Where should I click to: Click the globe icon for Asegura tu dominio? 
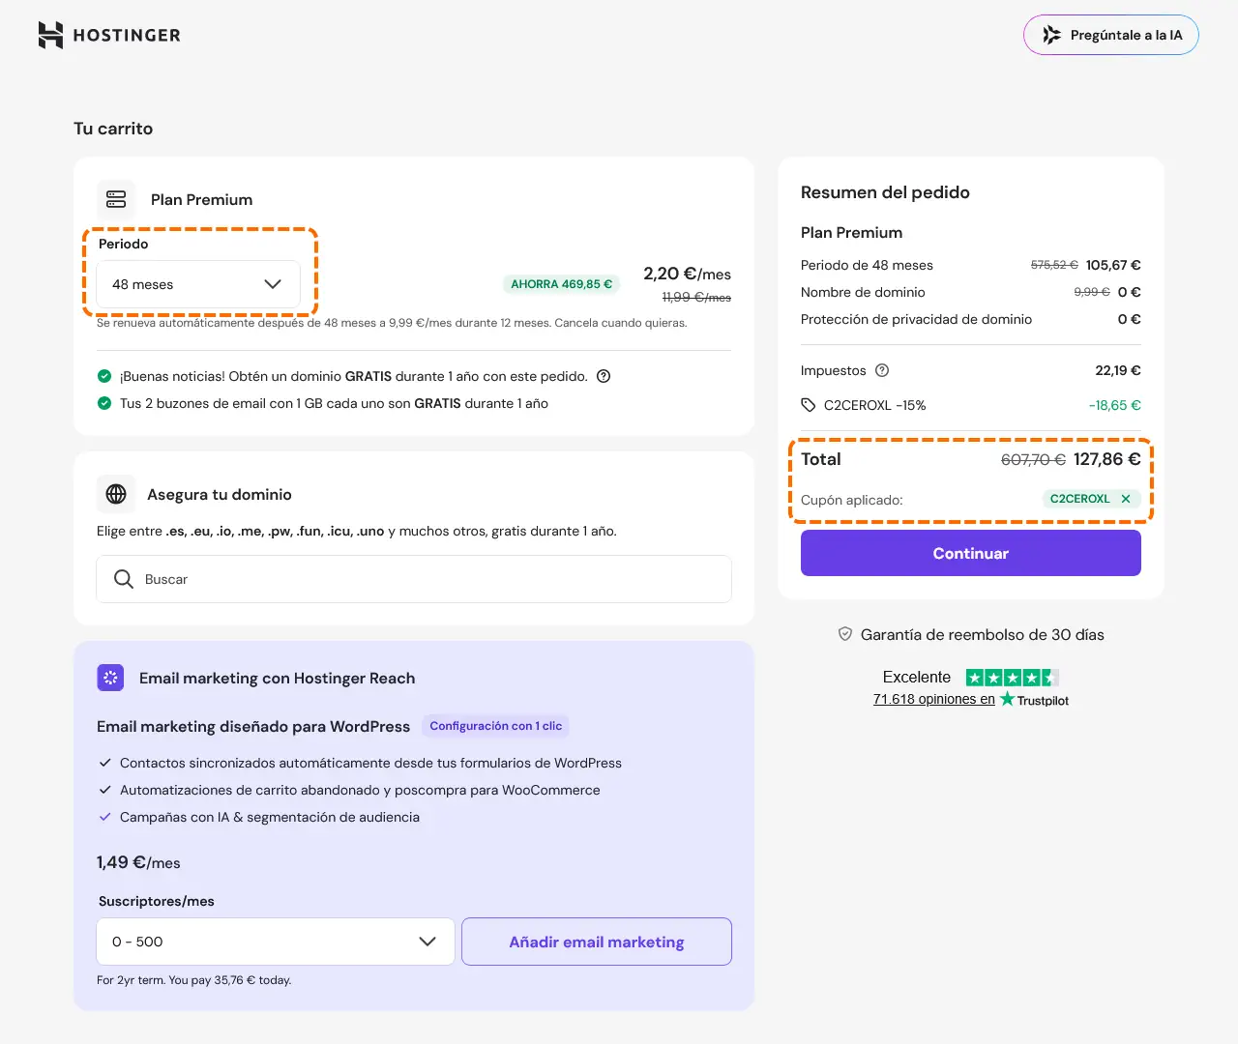(x=116, y=494)
